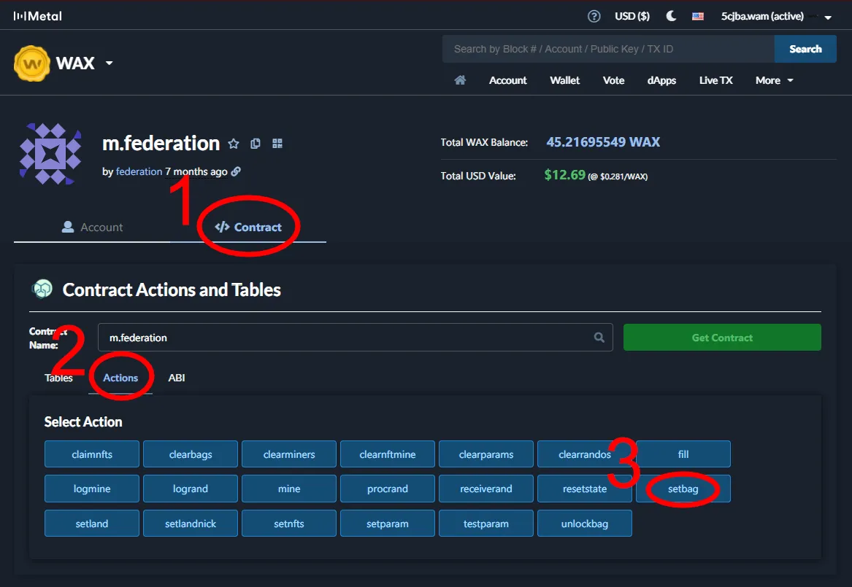Click the link icon after 7 months ago
Screen dimensions: 852x587
[x=236, y=171]
